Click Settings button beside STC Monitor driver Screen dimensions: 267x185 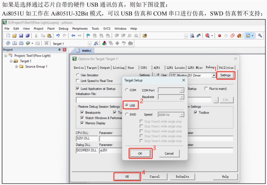(x=226, y=75)
